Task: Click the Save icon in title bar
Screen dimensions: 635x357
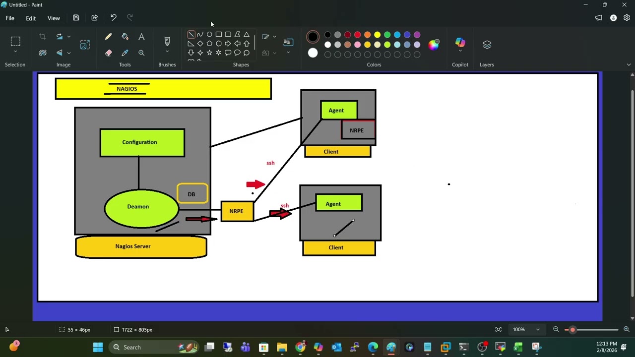Action: [76, 18]
